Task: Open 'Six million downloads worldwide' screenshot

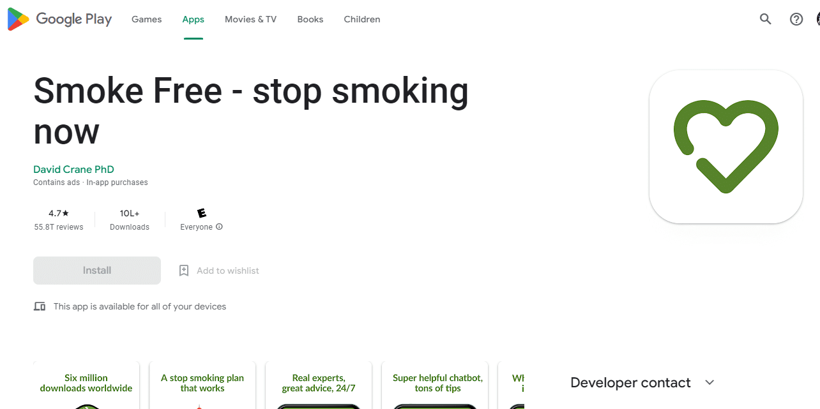Action: (x=86, y=385)
